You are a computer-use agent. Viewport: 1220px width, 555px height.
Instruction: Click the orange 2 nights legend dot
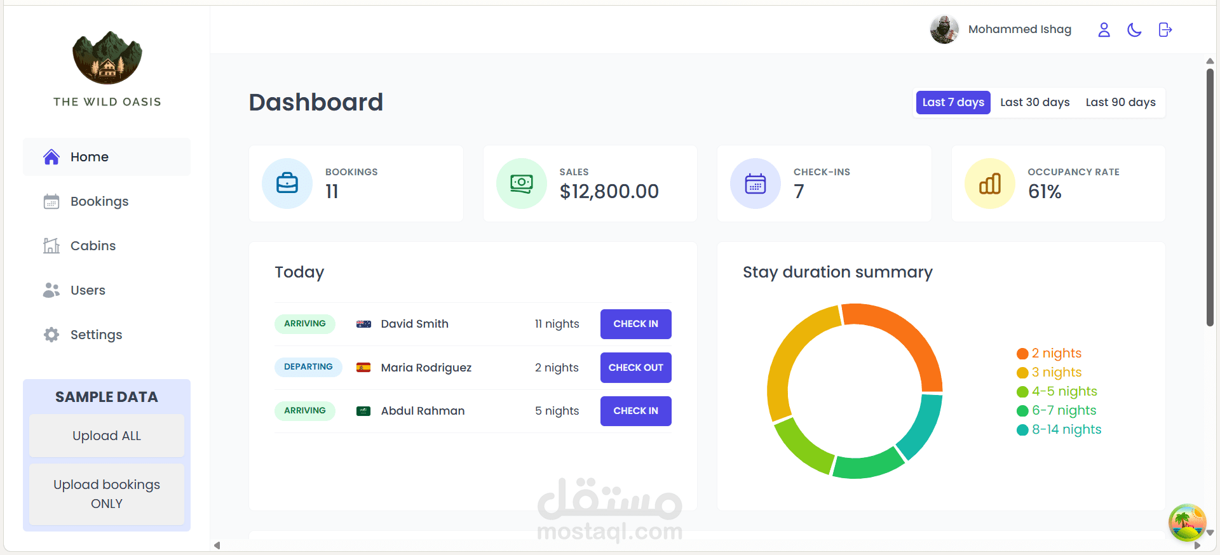pos(1022,354)
